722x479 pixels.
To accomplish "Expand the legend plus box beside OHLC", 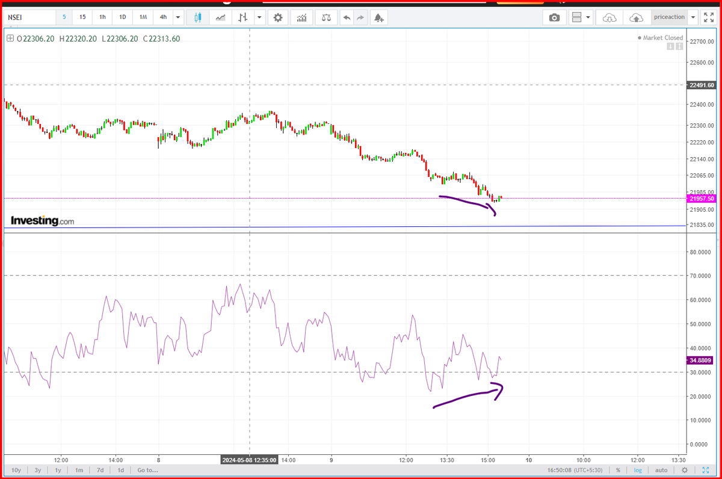I will [x=10, y=39].
